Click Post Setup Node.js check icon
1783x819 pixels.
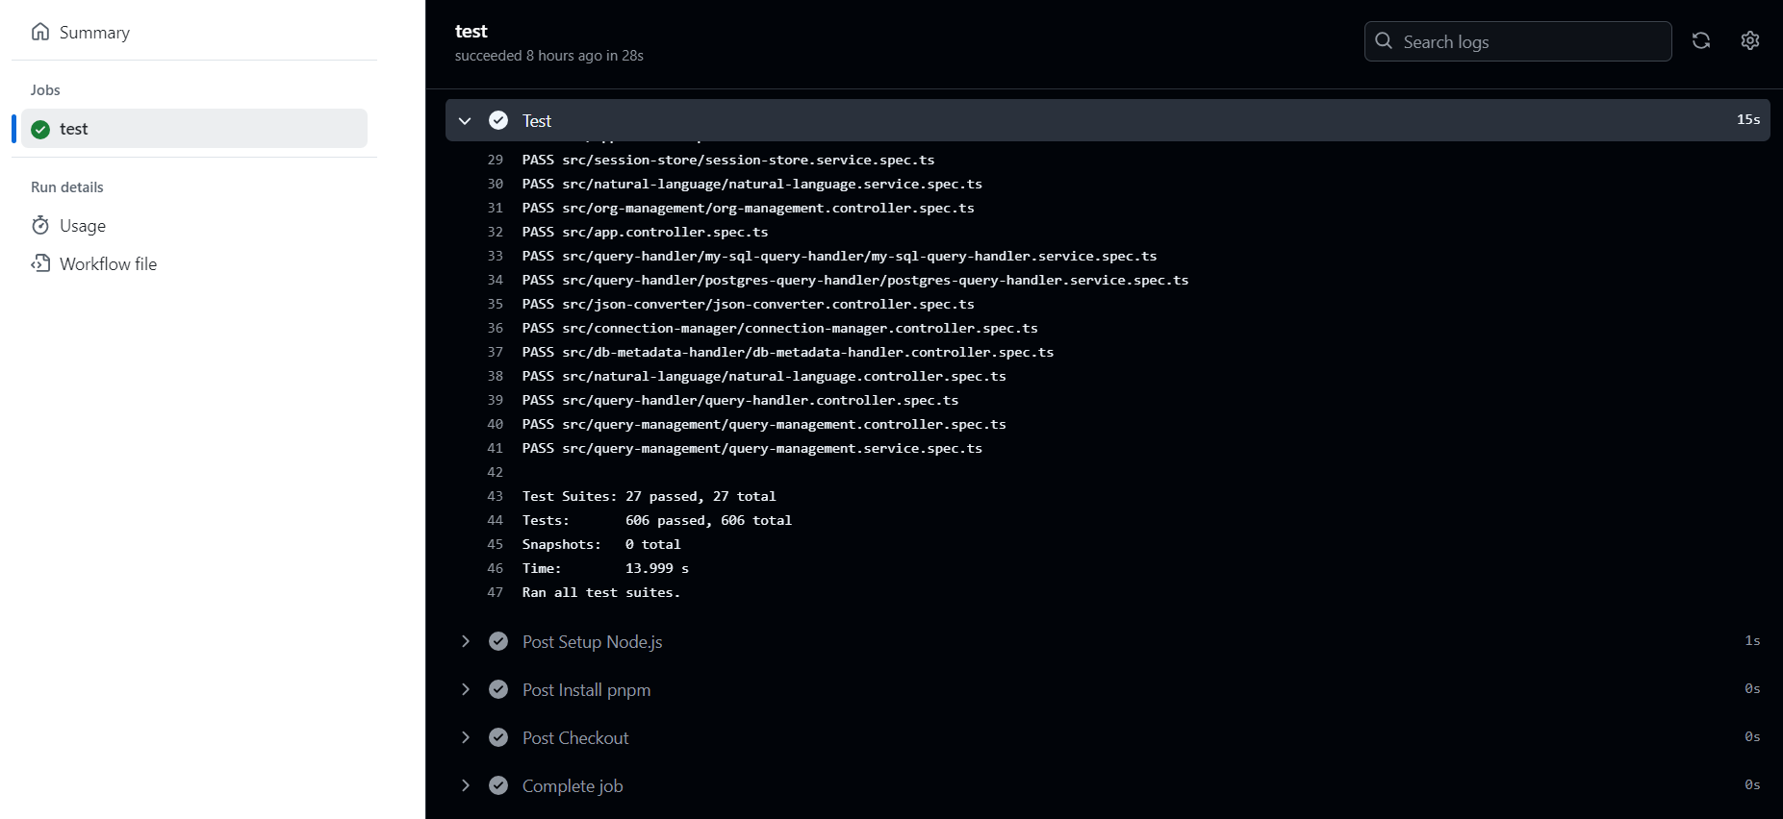[498, 641]
